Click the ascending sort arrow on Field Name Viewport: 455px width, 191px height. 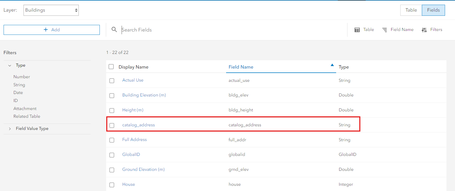332,65
